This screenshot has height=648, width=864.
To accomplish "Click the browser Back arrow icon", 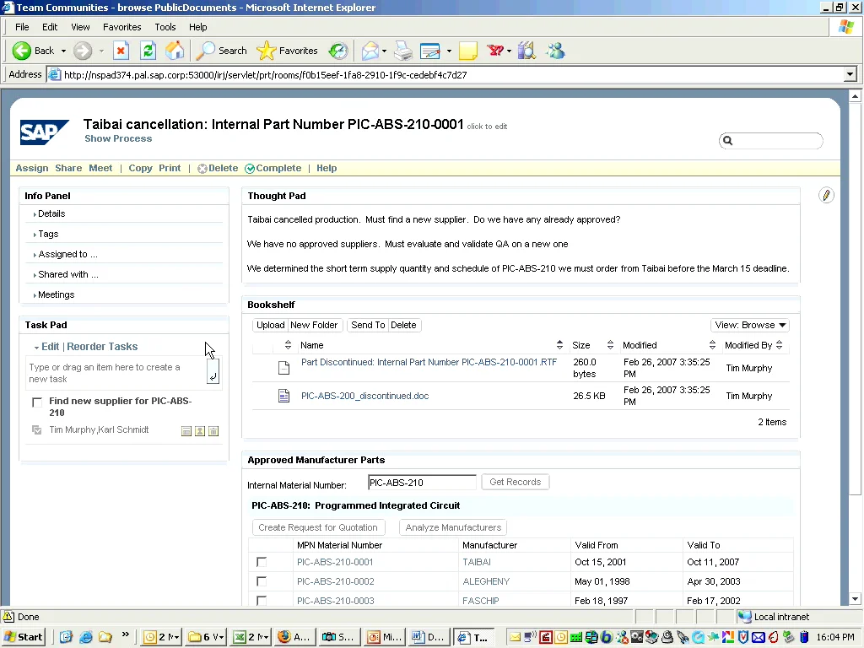I will point(21,51).
